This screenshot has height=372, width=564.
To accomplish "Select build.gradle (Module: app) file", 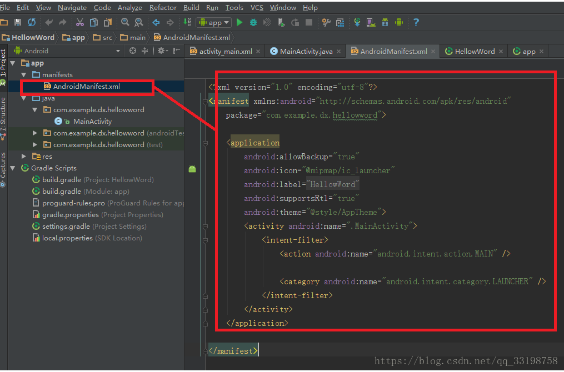I will [x=81, y=191].
